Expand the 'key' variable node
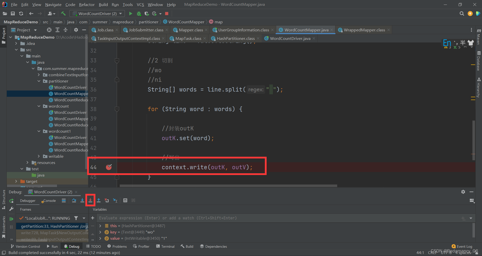This screenshot has height=256, width=482. [x=100, y=232]
